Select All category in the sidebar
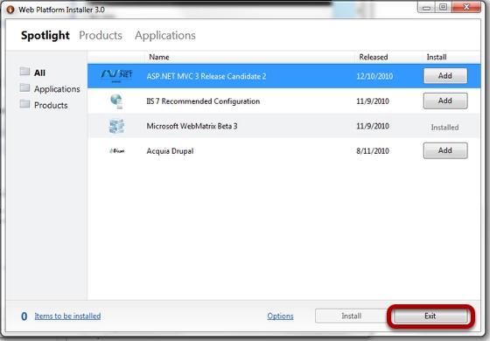This screenshot has width=490, height=341. point(39,73)
